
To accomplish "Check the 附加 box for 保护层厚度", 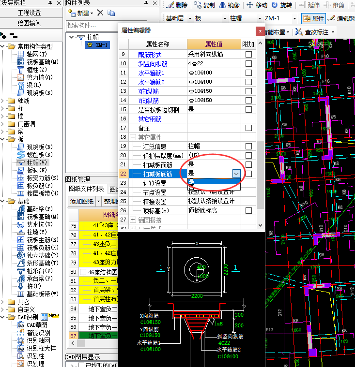I will [x=248, y=155].
